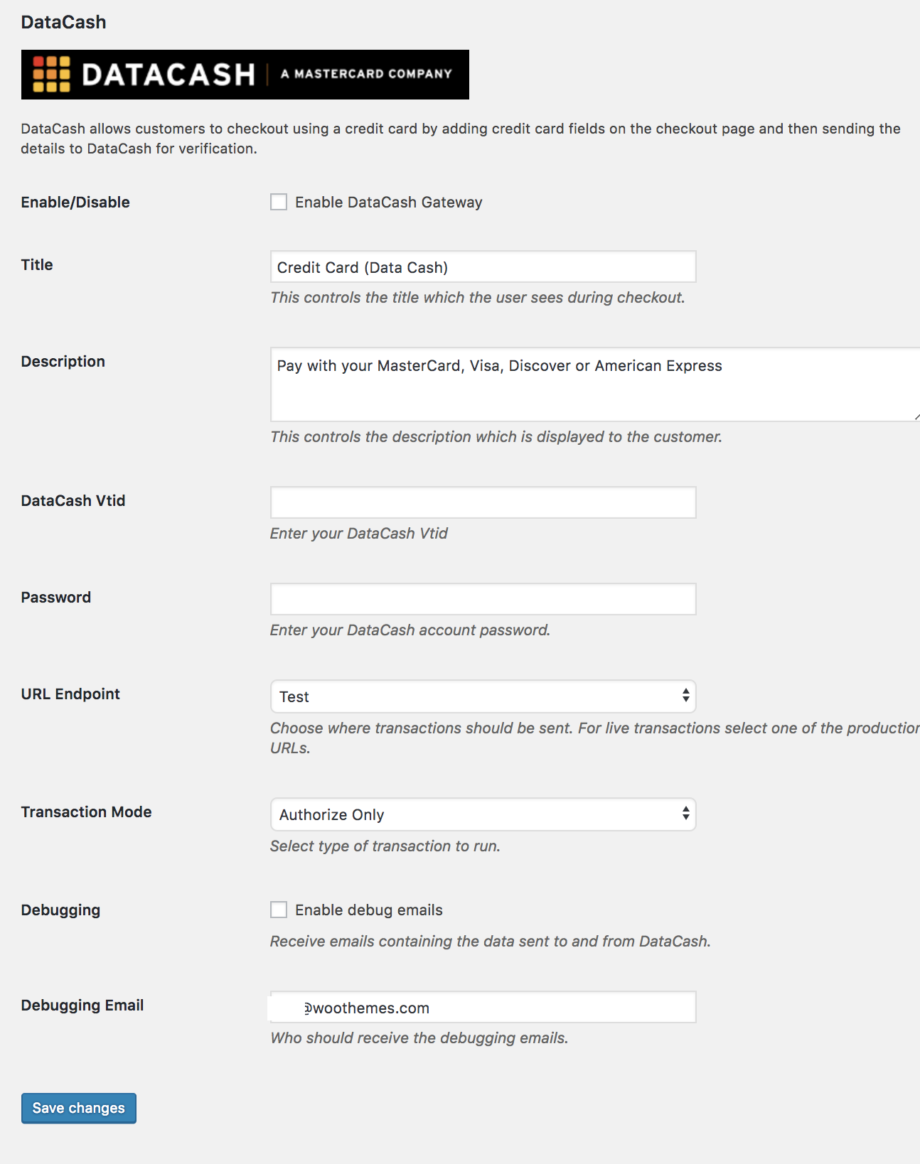Grab the Description textarea resize handle
The height and width of the screenshot is (1164, 920).
916,417
